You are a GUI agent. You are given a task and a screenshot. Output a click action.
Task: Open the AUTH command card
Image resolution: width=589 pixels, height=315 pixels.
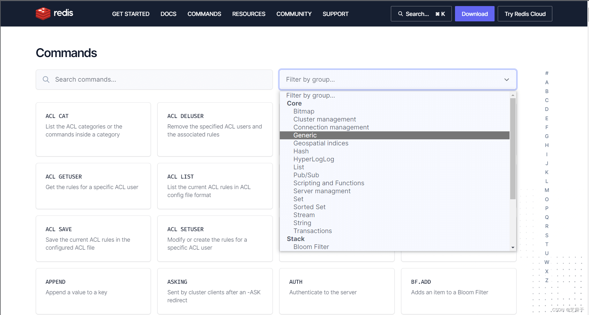(x=337, y=291)
